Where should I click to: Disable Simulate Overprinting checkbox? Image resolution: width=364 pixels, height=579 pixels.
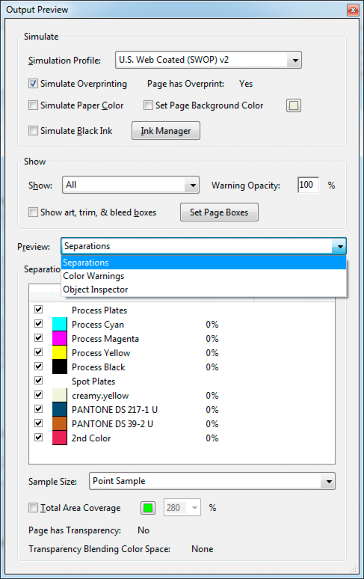33,84
